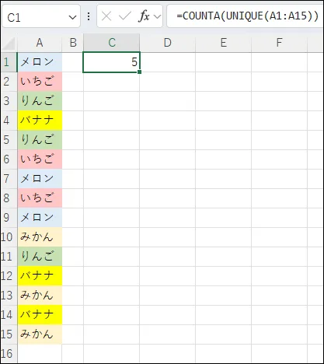Image resolution: width=324 pixels, height=364 pixels.
Task: Select column C header
Action: (x=112, y=43)
